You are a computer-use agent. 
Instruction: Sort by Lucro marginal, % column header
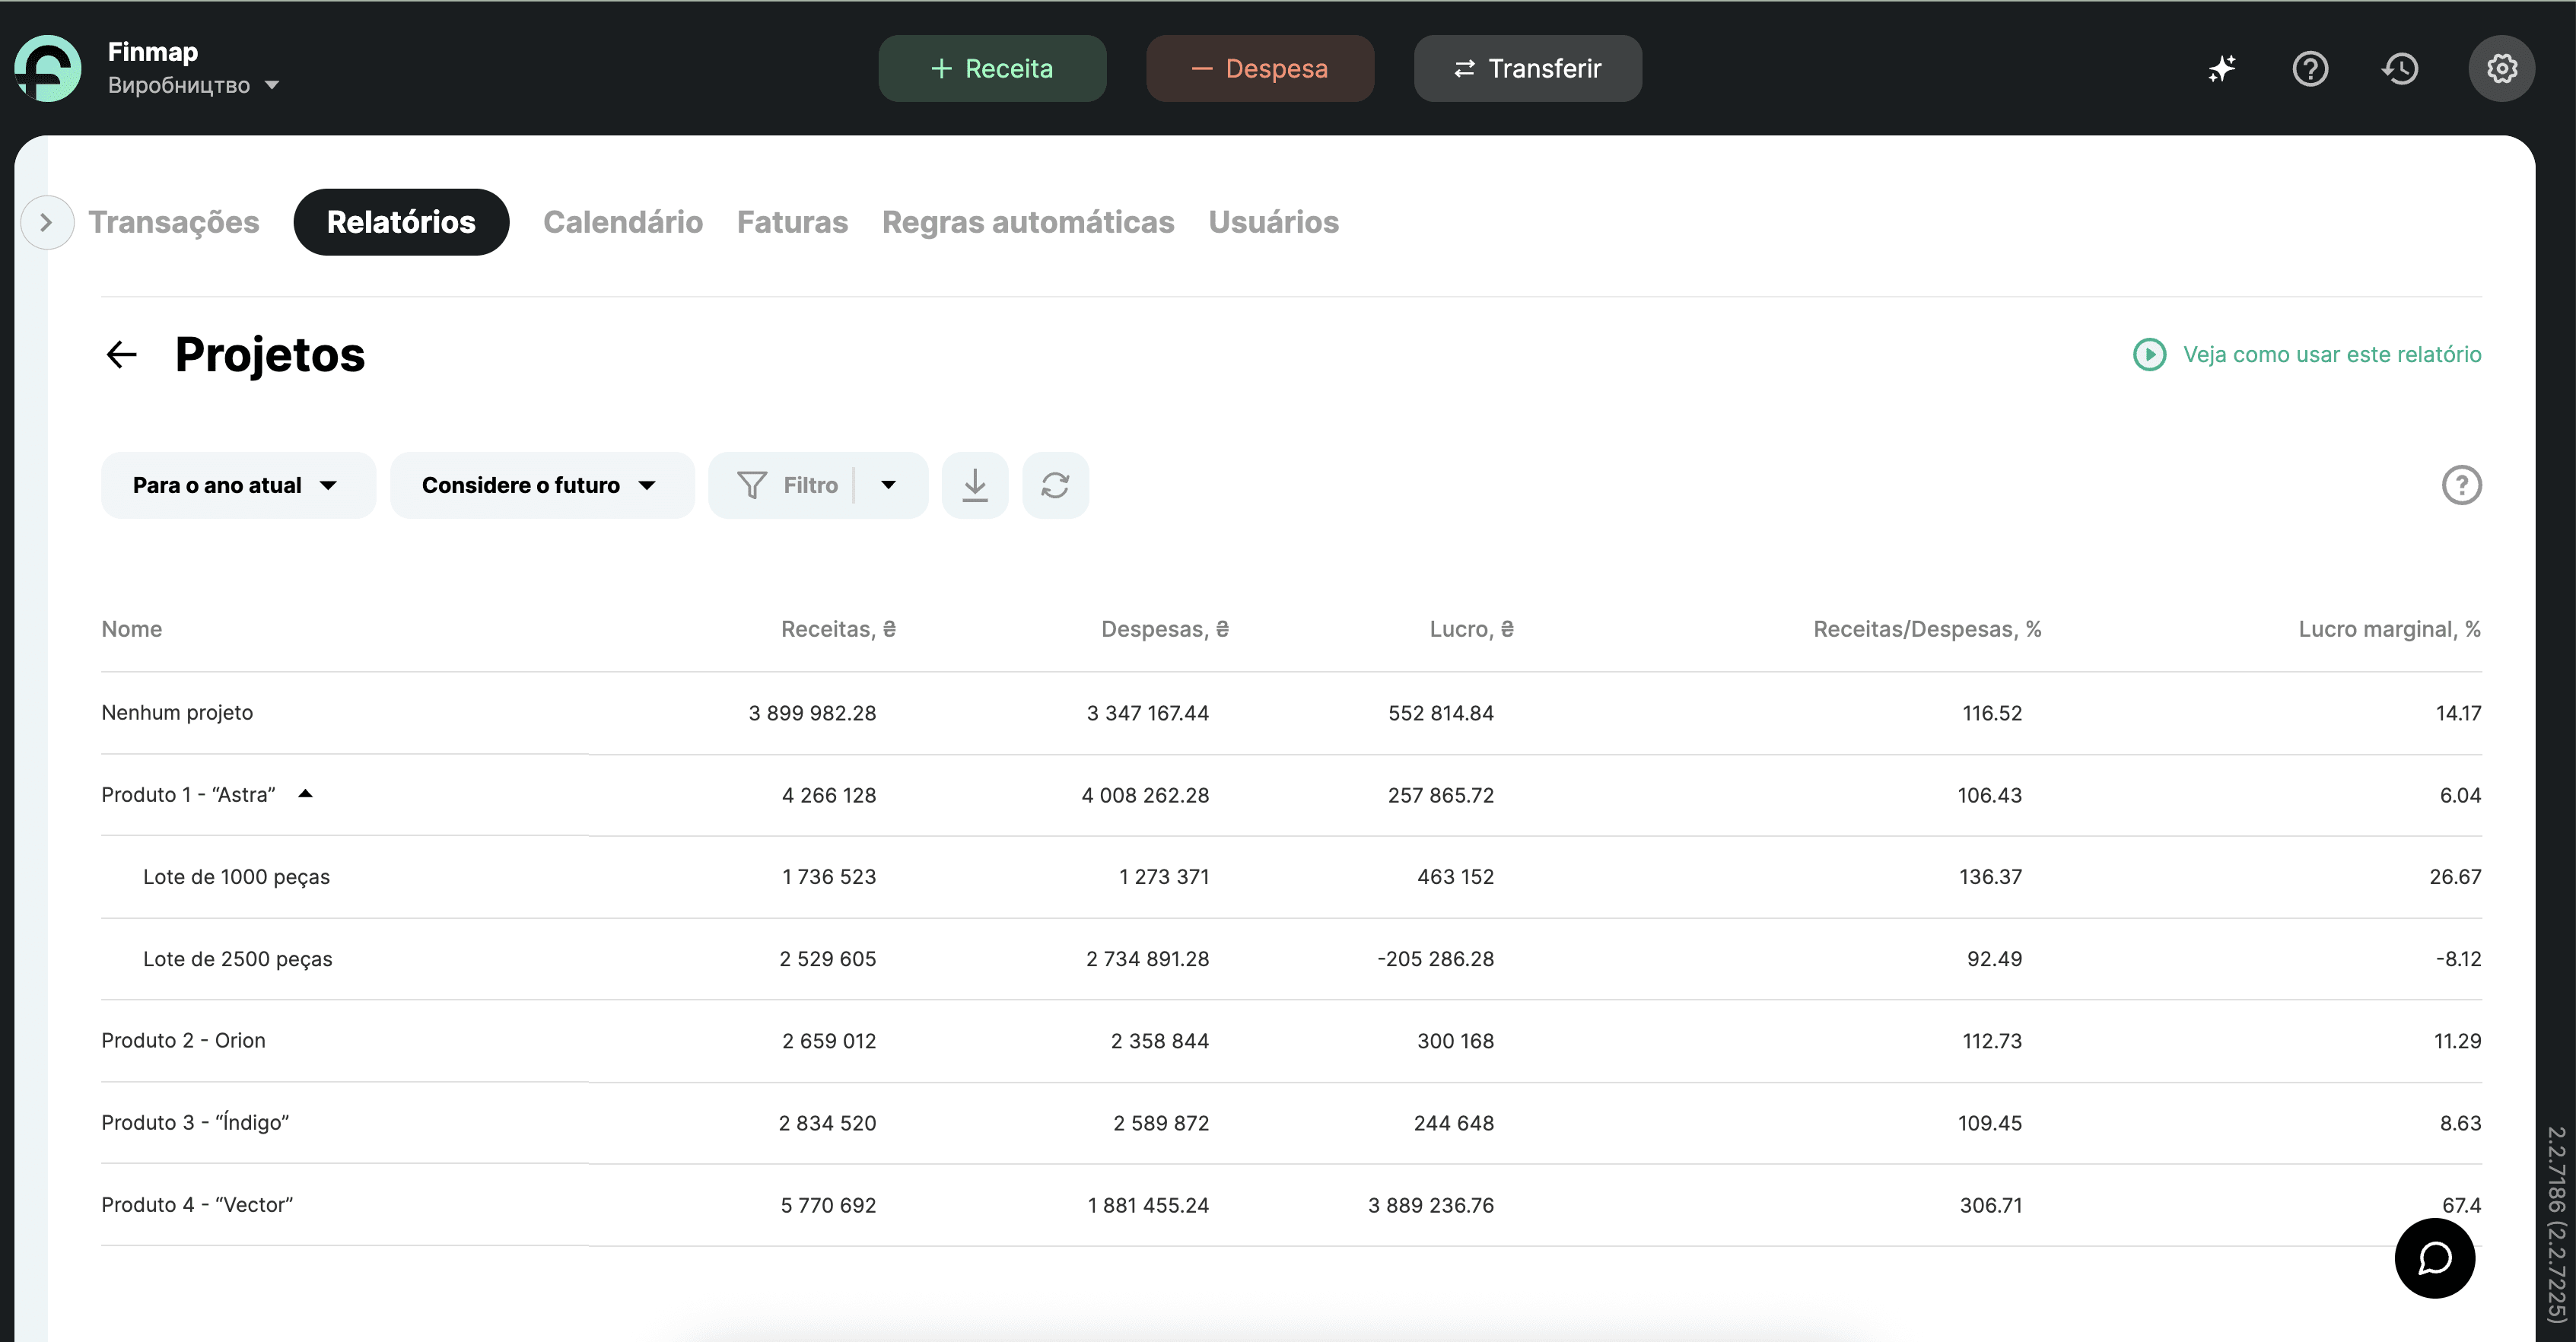pyautogui.click(x=2389, y=629)
